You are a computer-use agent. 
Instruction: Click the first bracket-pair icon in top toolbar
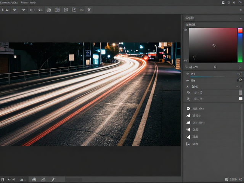click(x=32, y=10)
